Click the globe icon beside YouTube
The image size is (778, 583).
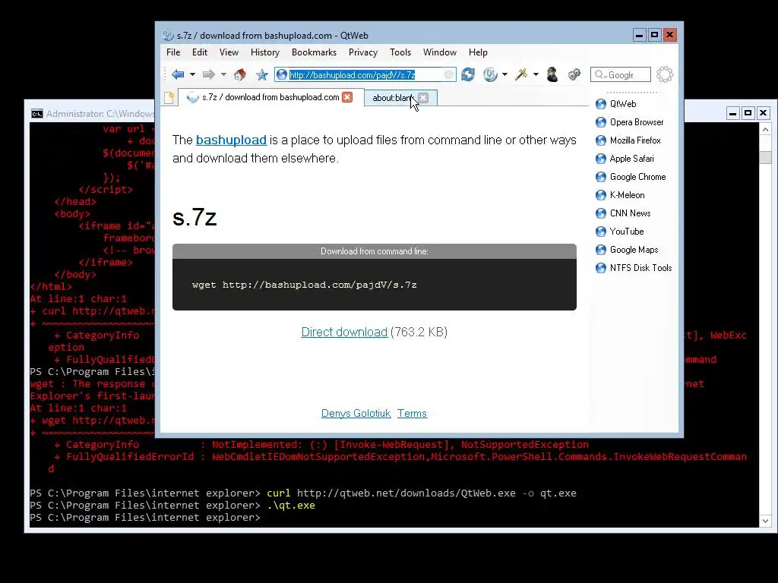click(x=601, y=232)
